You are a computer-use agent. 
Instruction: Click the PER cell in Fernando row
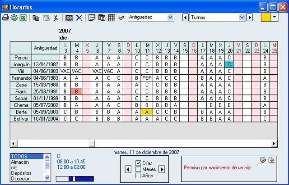point(147,78)
